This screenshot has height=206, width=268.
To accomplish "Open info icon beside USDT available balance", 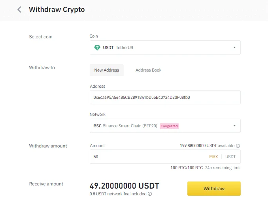I will point(238,146).
